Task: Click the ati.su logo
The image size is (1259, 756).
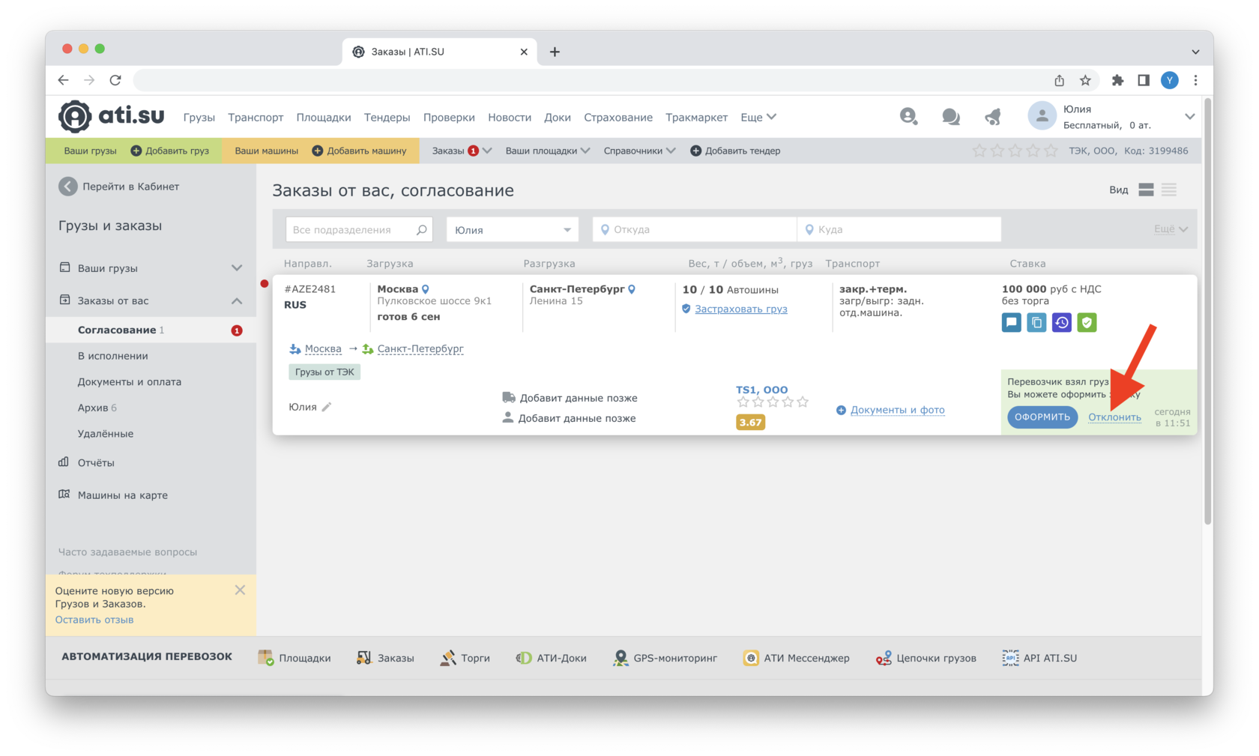Action: tap(111, 115)
